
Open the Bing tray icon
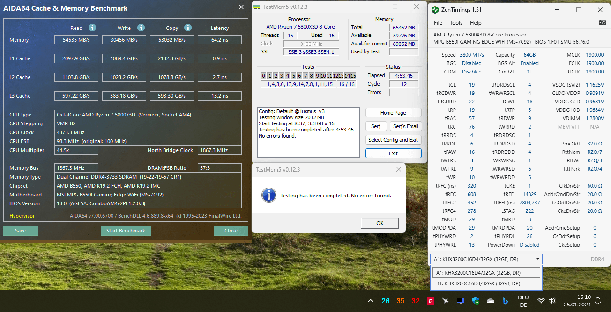coord(506,301)
